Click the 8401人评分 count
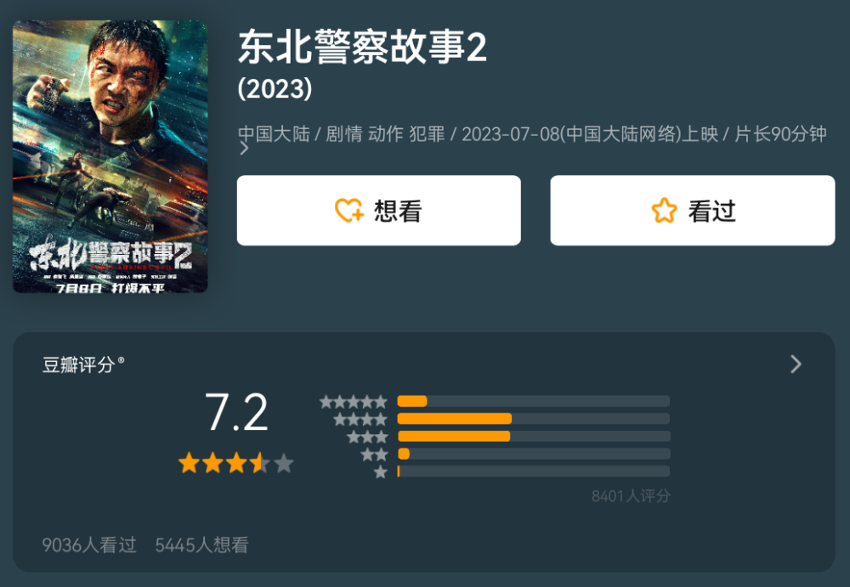Viewport: 850px width, 587px height. point(631,496)
